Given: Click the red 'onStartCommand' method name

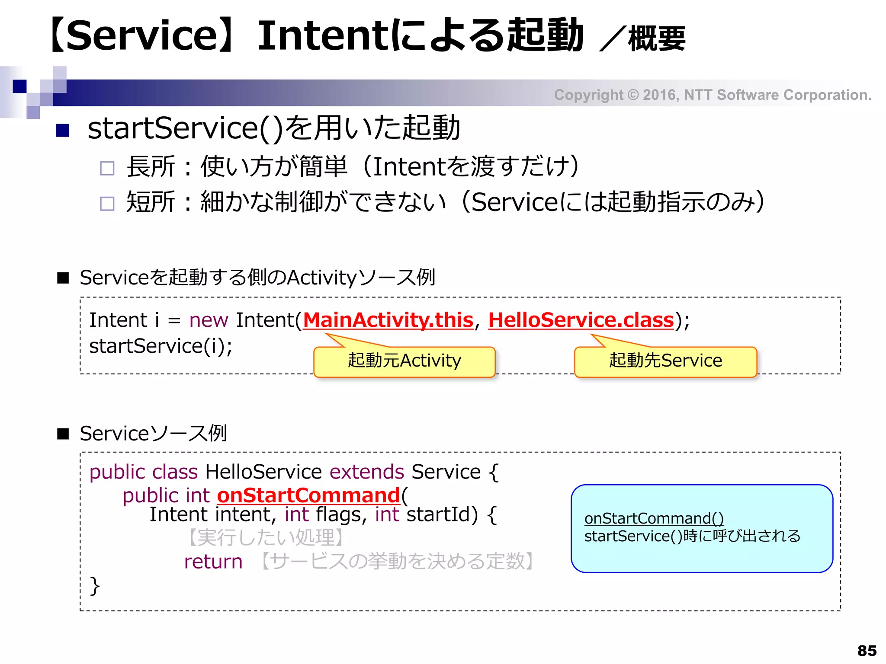Looking at the screenshot, I should point(308,495).
